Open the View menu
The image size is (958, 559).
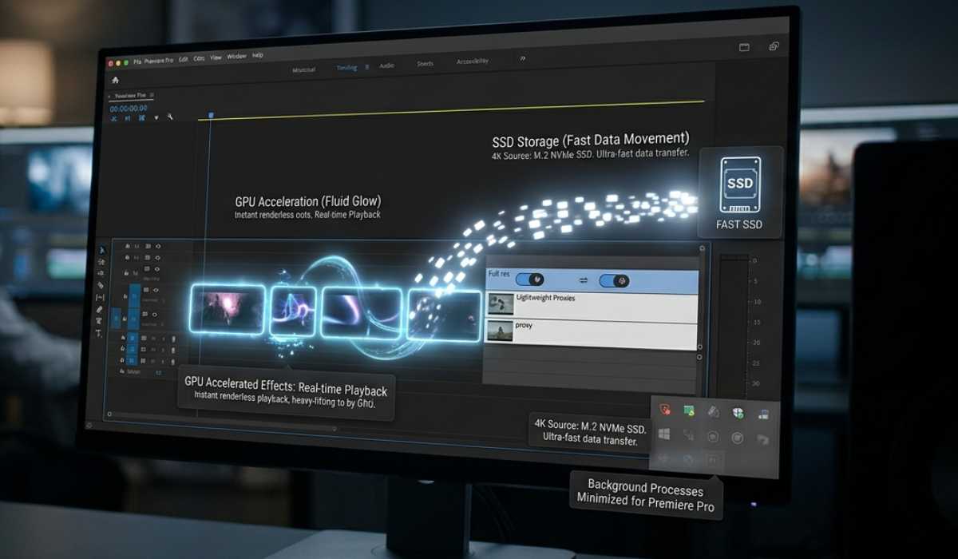point(216,57)
